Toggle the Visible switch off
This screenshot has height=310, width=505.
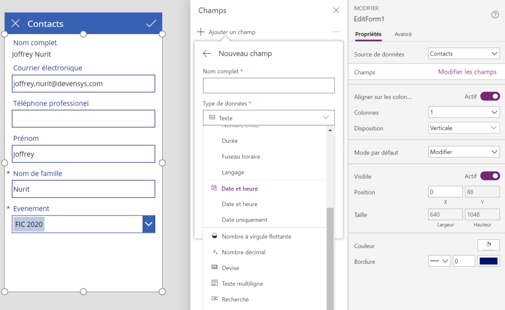click(490, 176)
